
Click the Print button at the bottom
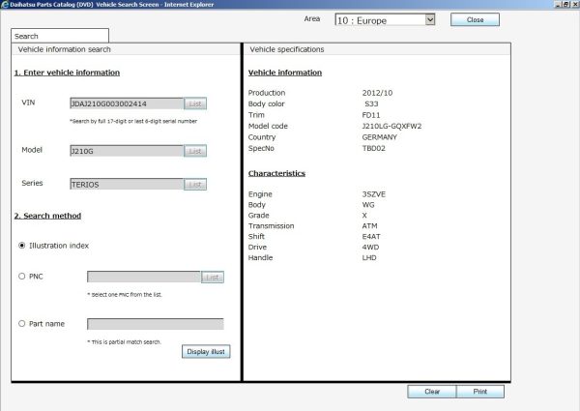point(480,392)
